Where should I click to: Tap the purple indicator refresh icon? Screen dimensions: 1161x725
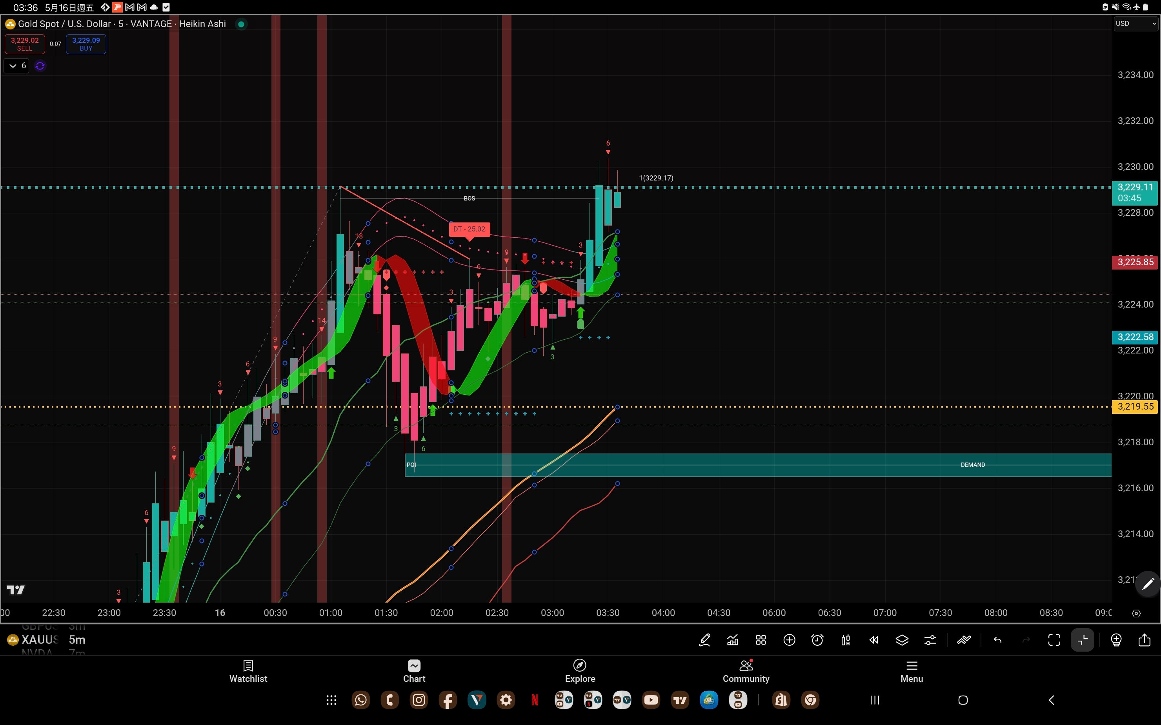pos(40,66)
